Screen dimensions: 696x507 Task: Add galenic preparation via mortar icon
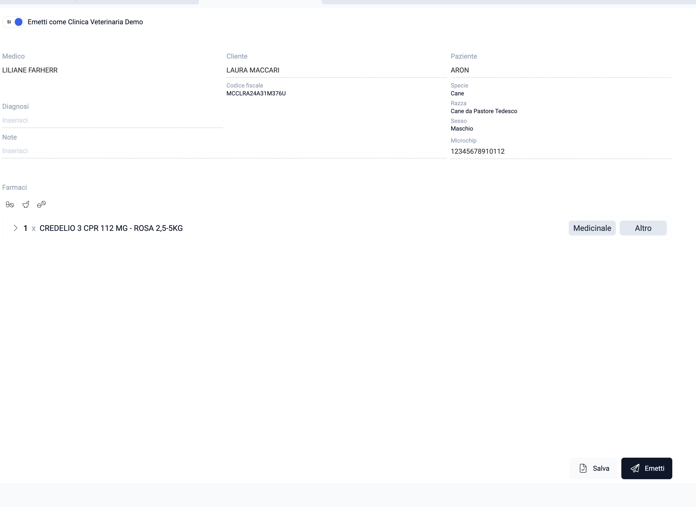pyautogui.click(x=26, y=204)
